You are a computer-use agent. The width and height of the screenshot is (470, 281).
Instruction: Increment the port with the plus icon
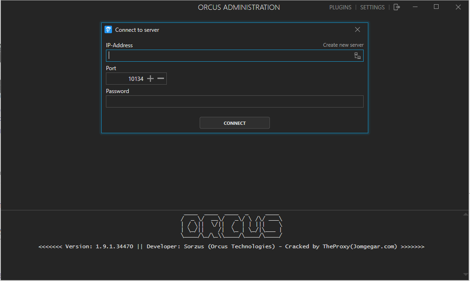point(150,78)
